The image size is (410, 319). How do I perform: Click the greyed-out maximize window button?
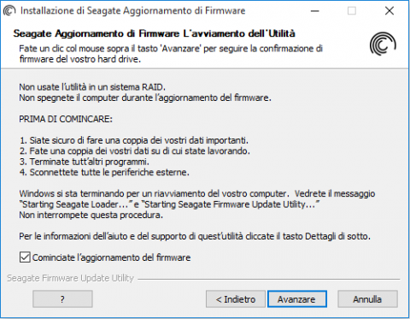[x=352, y=11]
